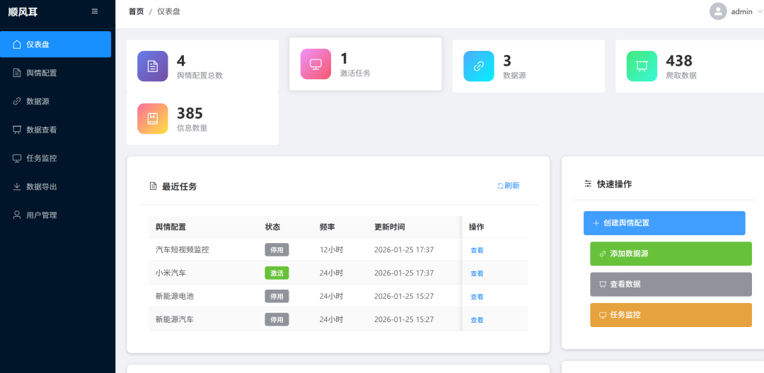Image resolution: width=764 pixels, height=373 pixels.
Task: Click the board icon beside 数据查看
Action: point(16,129)
